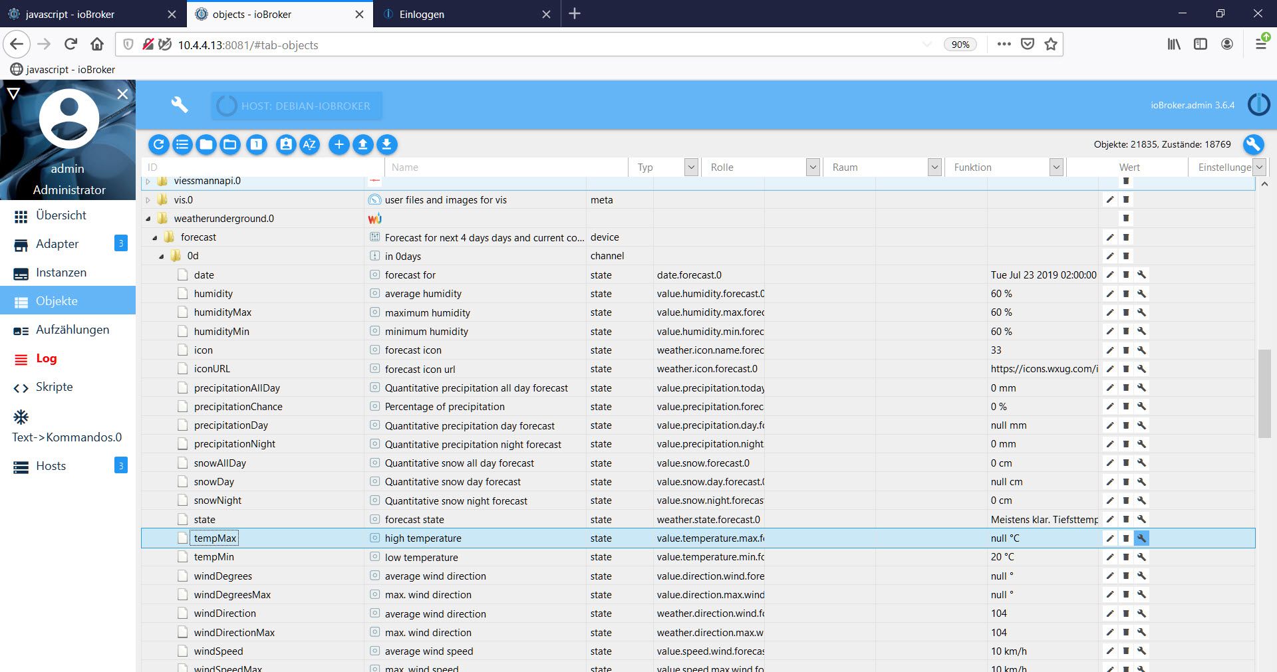
Task: Close the sidebar with X button
Action: 122,94
